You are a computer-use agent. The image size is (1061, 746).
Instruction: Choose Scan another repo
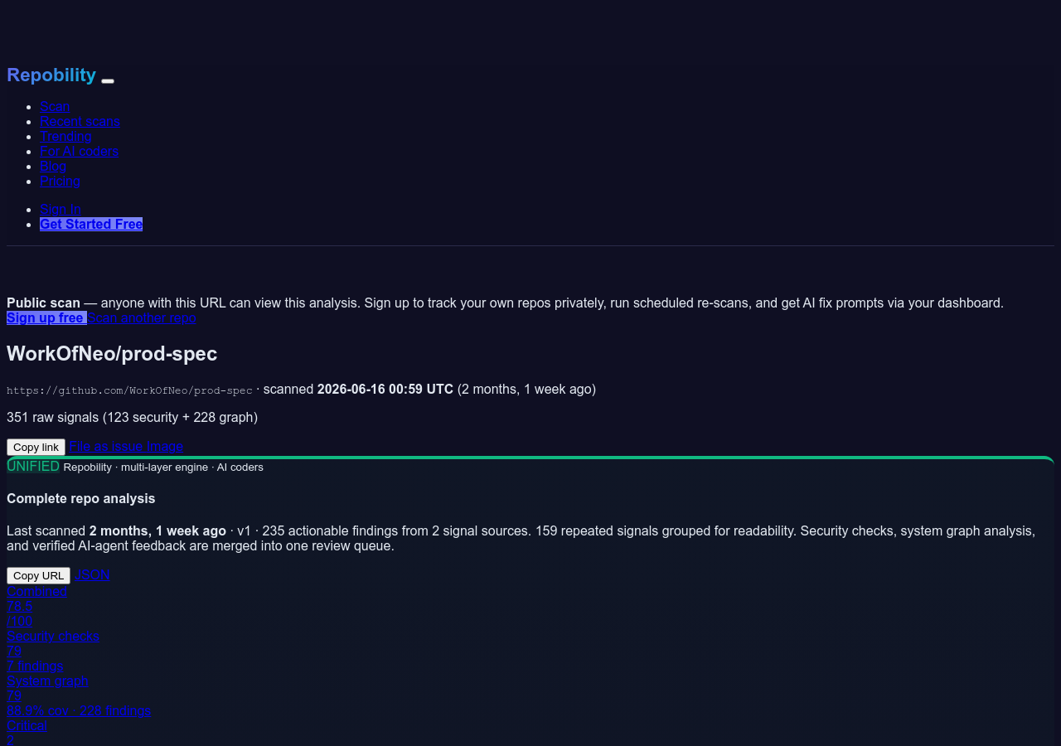(x=142, y=317)
